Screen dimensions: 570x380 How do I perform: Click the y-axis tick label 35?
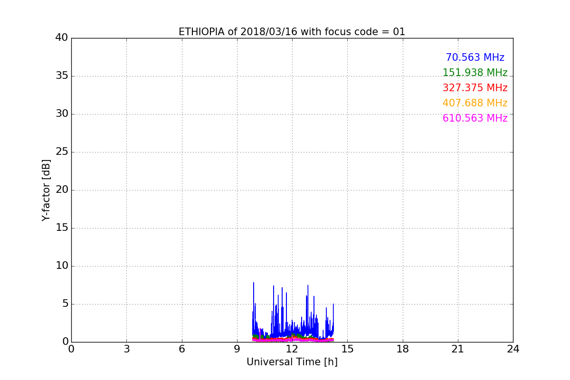point(62,76)
